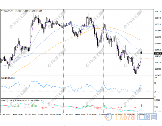Image resolution: width=162 pixels, height=126 pixels.
Task: Click the USDJPY,H4 chart title
Action: [x=9, y=11]
